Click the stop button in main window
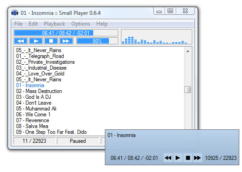 tap(51, 41)
